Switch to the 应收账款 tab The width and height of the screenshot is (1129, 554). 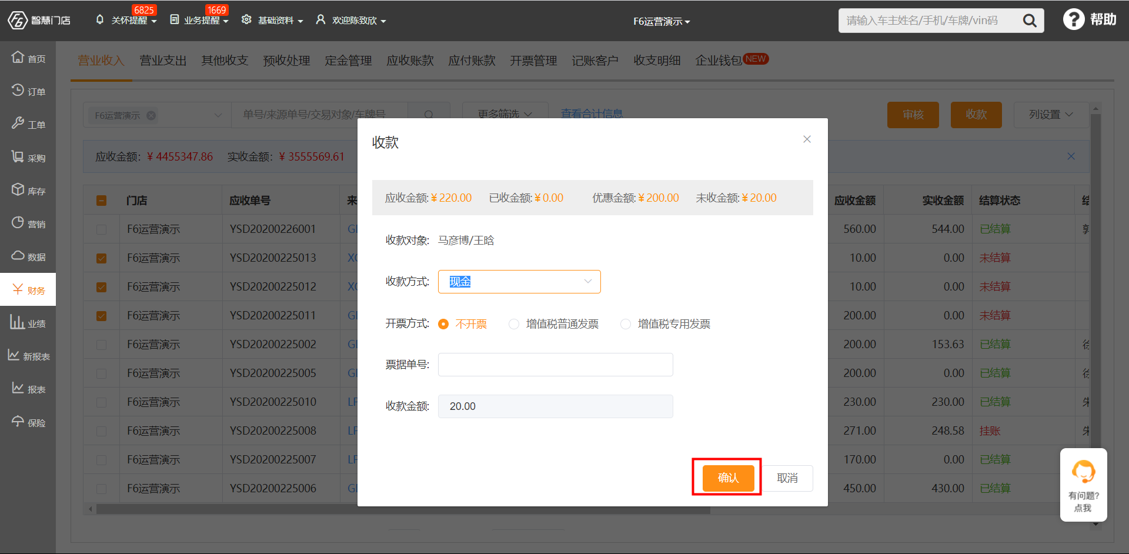point(410,61)
